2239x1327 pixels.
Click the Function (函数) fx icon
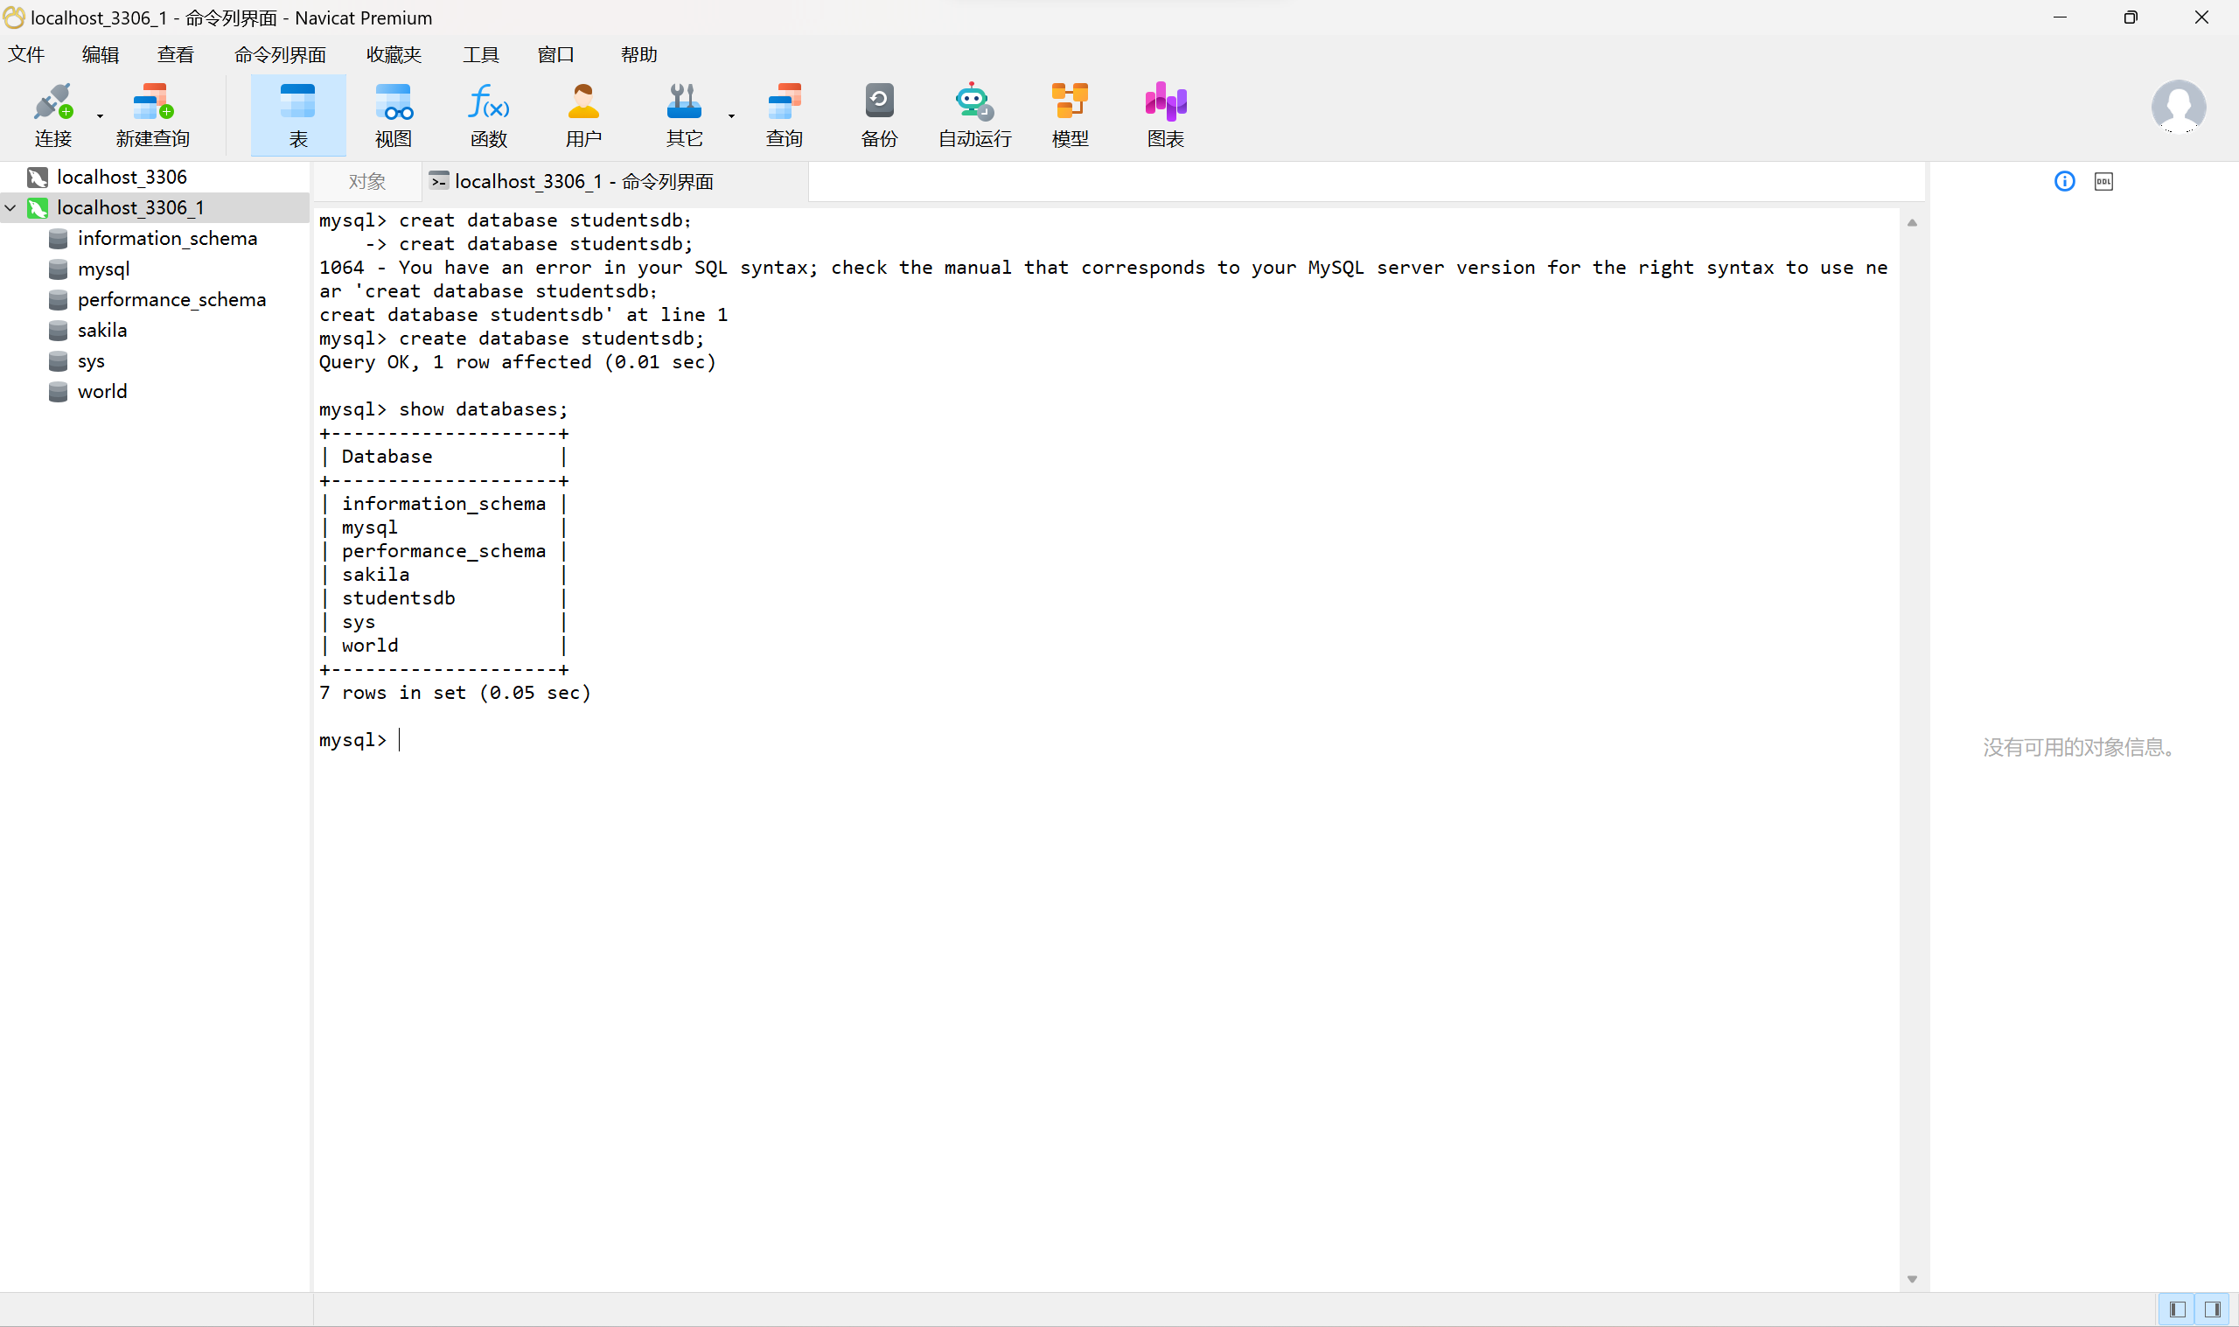(488, 115)
